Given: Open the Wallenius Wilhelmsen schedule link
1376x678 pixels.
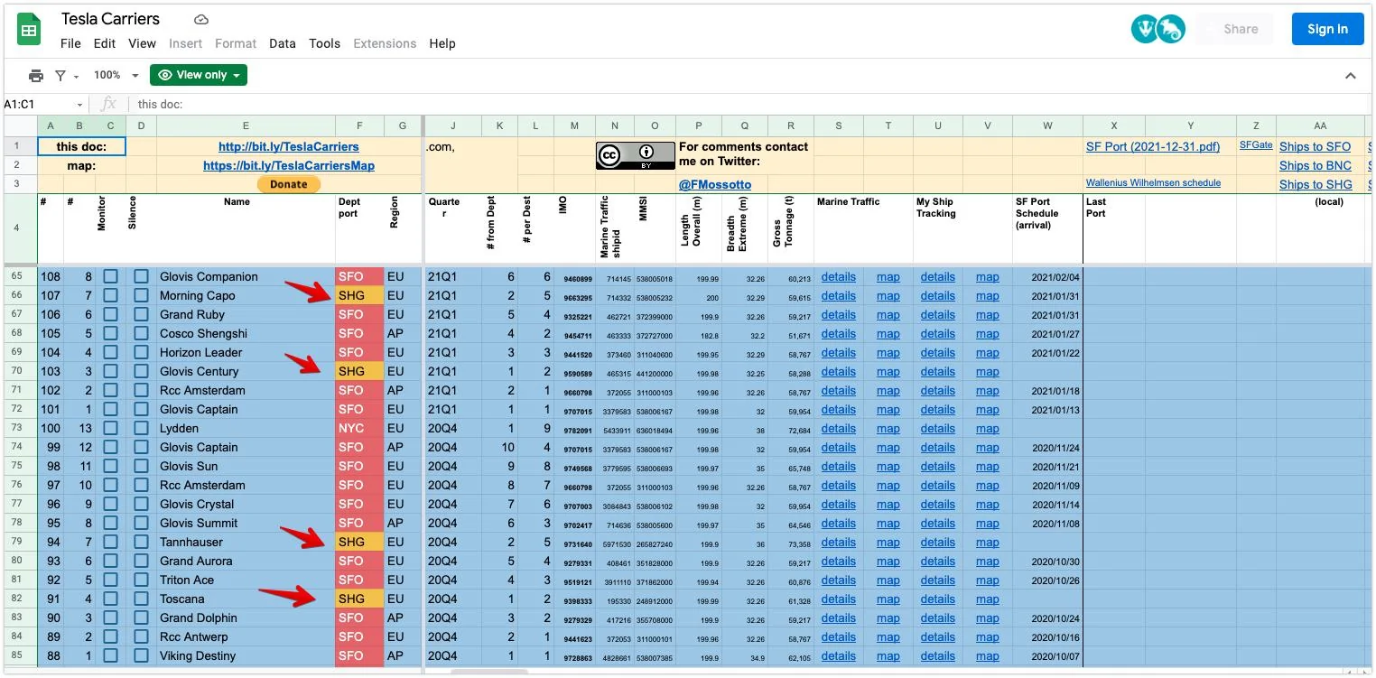Looking at the screenshot, I should coord(1153,183).
